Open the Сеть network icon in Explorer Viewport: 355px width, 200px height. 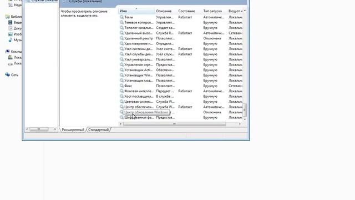click(x=7, y=74)
